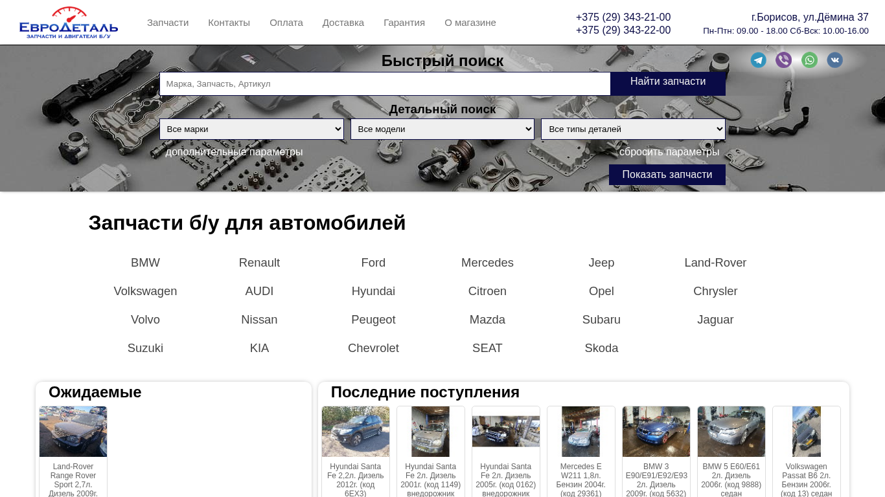Open Citroen parts category

coord(487,291)
